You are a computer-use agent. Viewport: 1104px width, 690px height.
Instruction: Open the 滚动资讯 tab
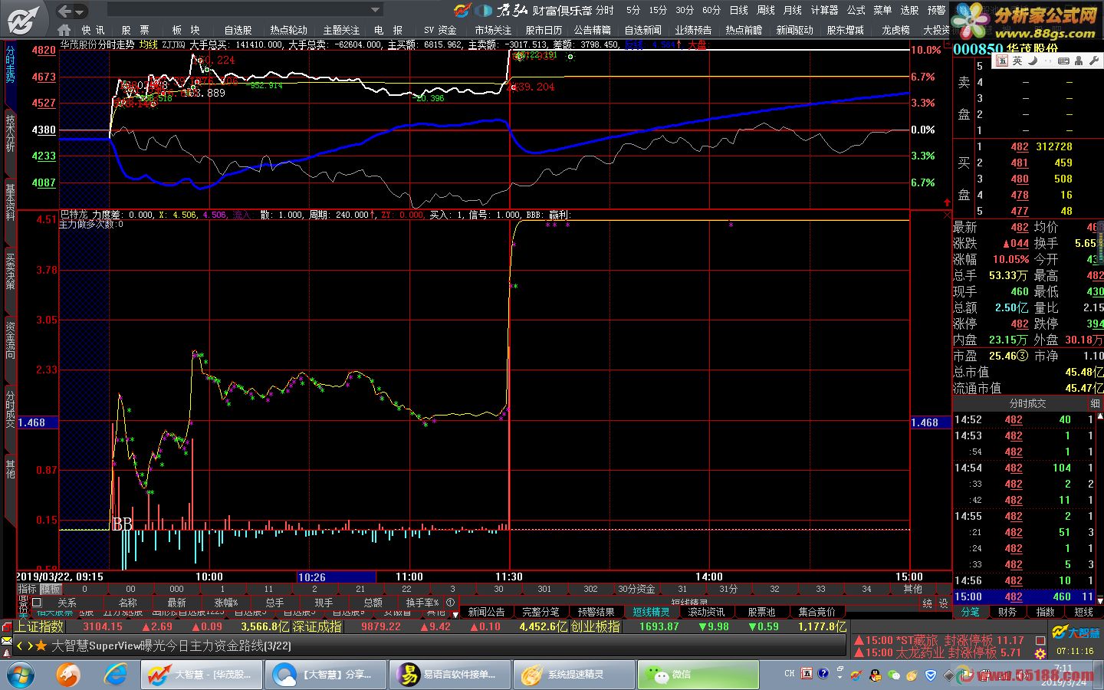click(x=706, y=612)
